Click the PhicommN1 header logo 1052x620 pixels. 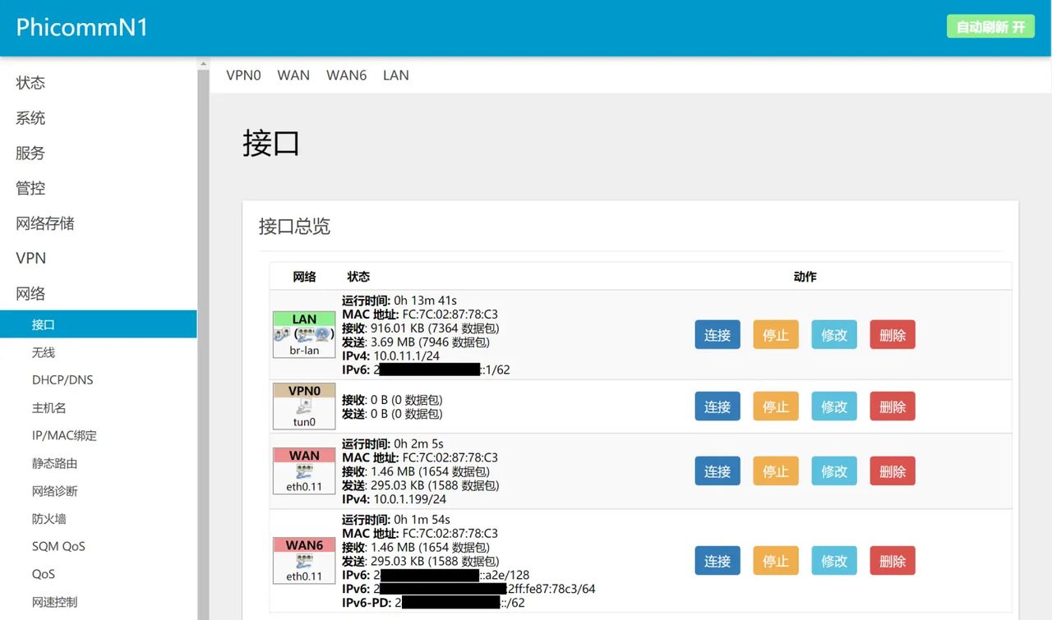(x=81, y=27)
